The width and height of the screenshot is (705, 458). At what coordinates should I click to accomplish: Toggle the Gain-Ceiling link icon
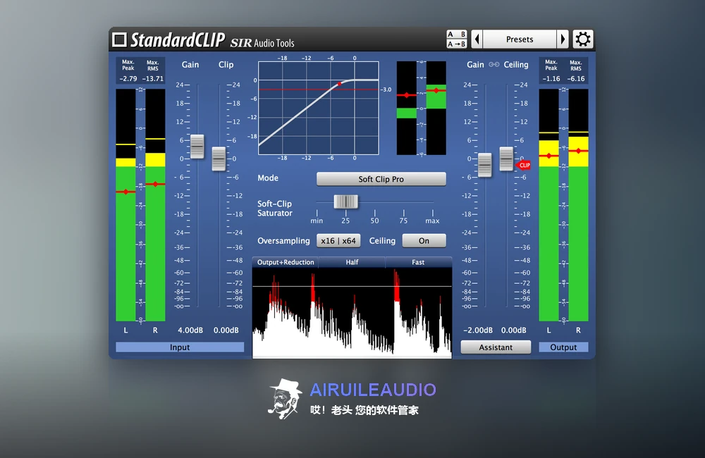click(493, 64)
